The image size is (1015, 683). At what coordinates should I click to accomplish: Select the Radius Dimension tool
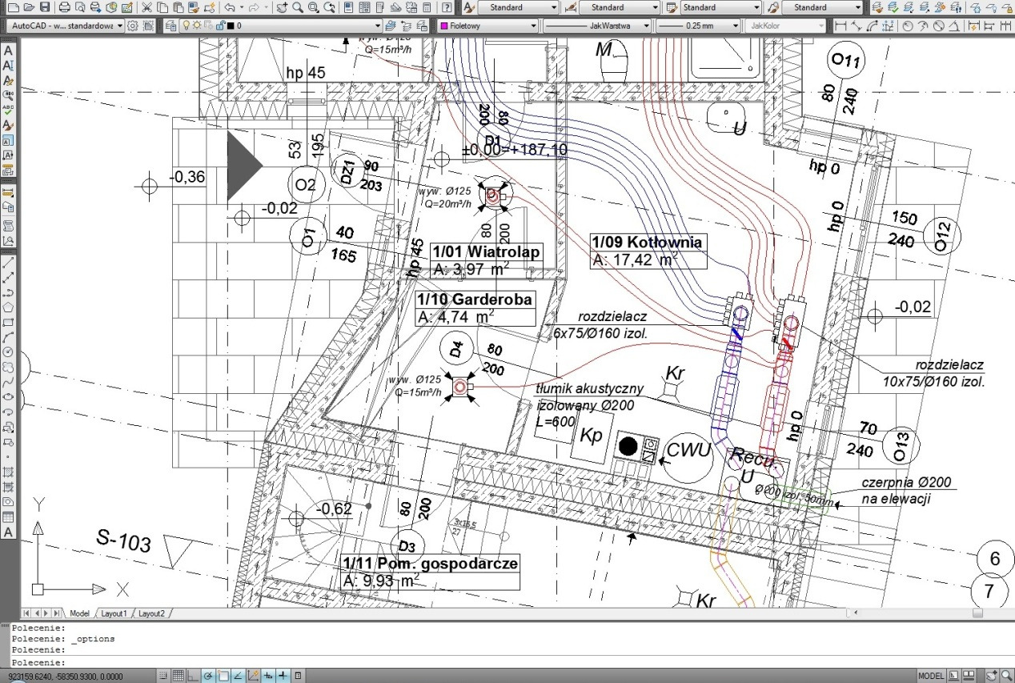point(907,25)
